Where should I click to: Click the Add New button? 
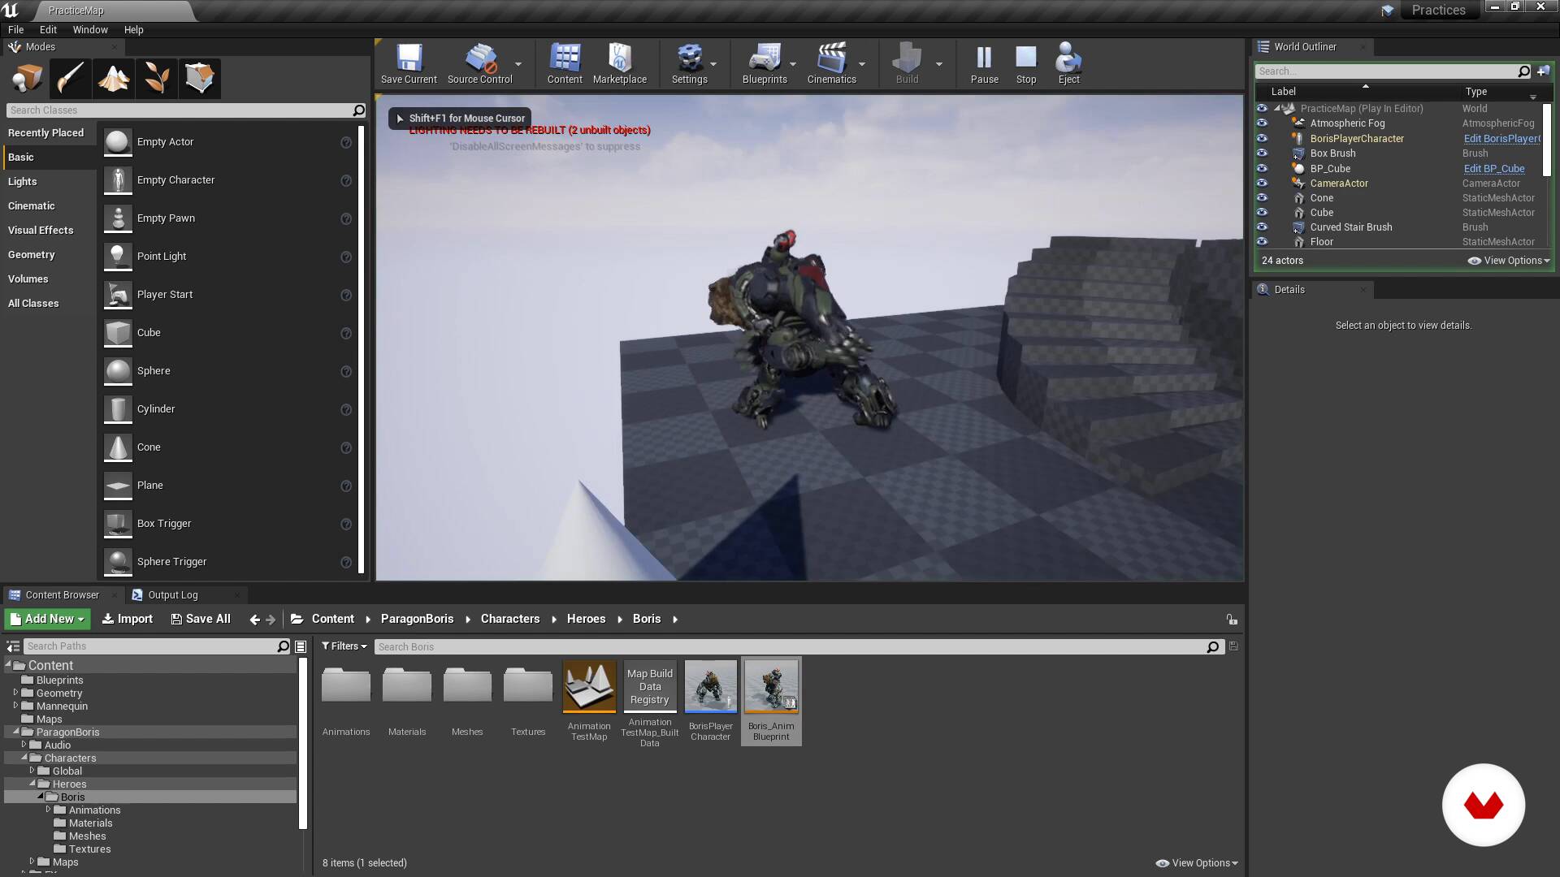[x=47, y=619]
